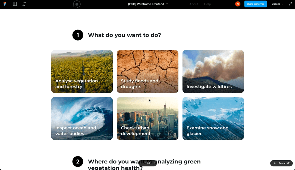Toggle the sidebar panel icon
This screenshot has height=170, width=295.
(x=15, y=4)
